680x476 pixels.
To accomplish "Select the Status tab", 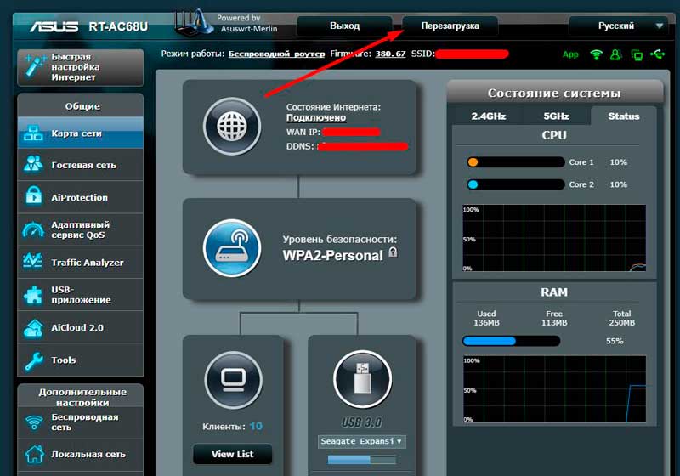I will tap(624, 116).
